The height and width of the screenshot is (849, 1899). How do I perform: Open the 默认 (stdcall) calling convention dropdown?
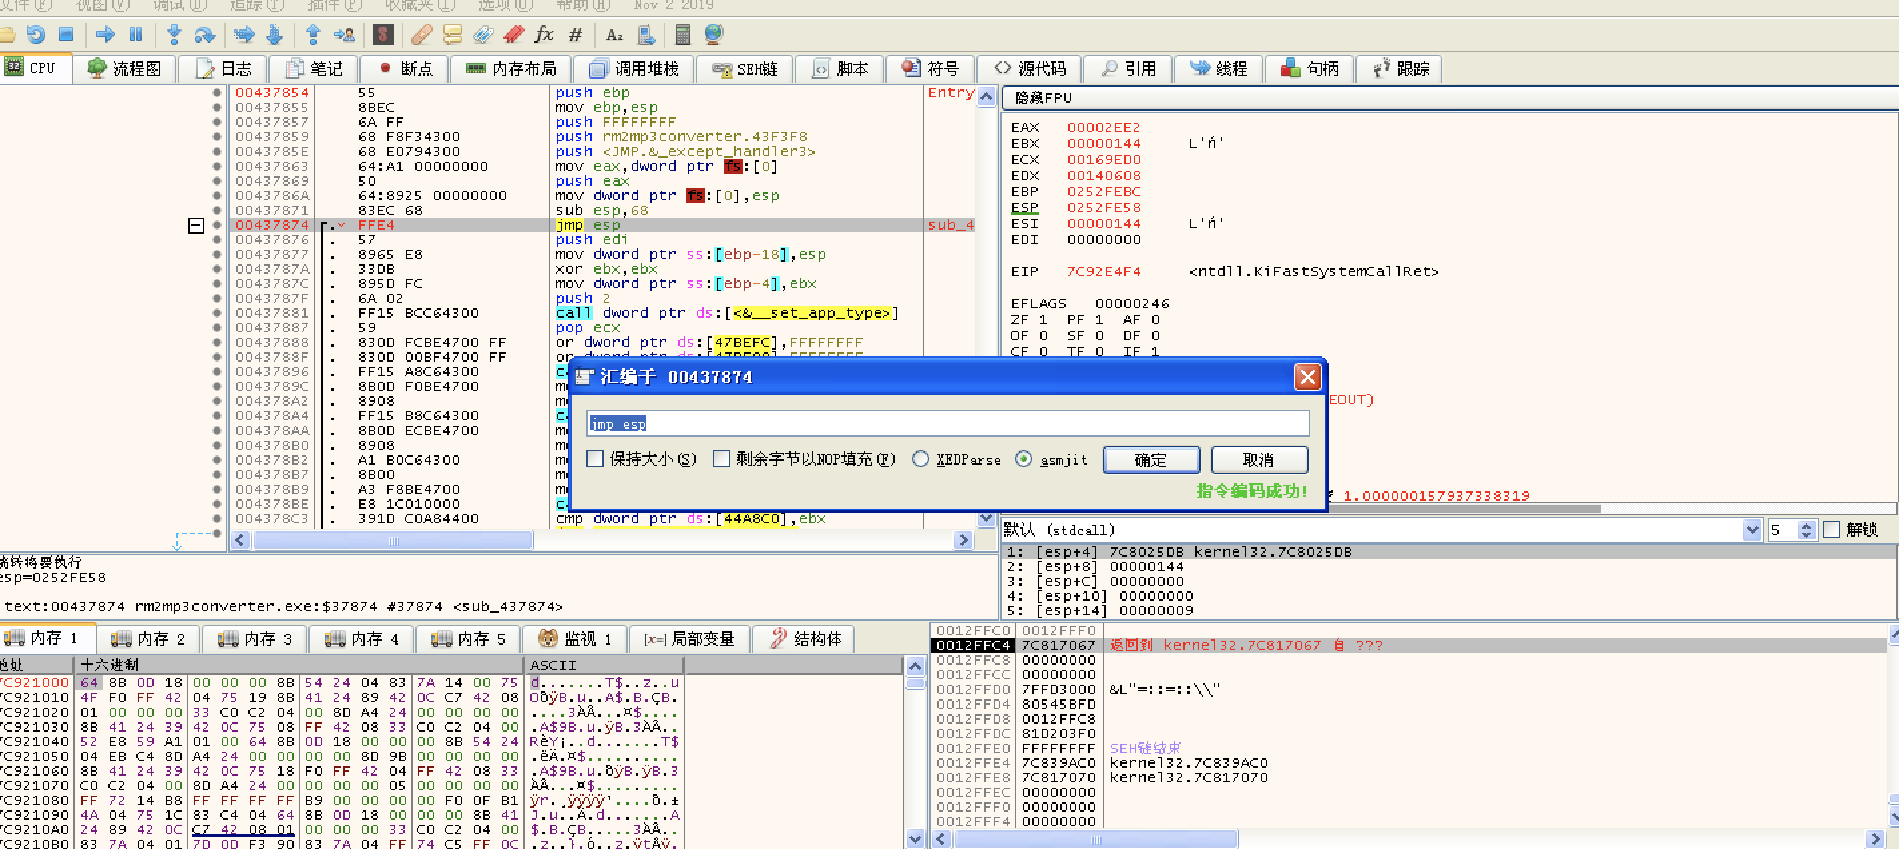pos(1751,530)
